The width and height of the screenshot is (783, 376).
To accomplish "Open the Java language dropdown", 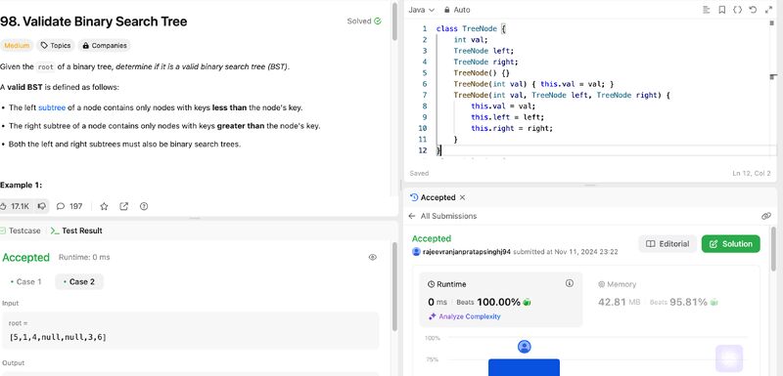I will (422, 10).
